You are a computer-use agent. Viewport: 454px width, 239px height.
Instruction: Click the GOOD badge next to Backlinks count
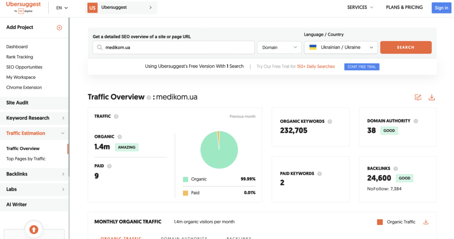[x=404, y=178]
